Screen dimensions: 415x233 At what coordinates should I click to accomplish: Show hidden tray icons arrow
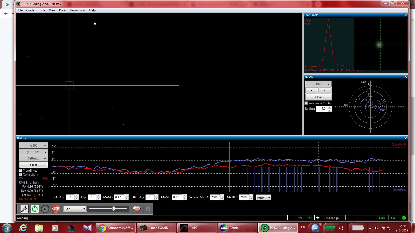point(370,228)
